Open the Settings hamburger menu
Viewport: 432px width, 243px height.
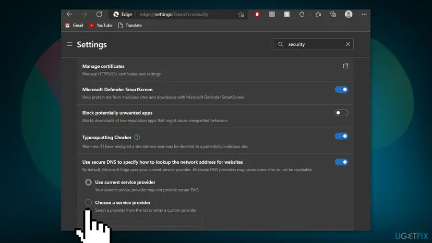[x=69, y=44]
